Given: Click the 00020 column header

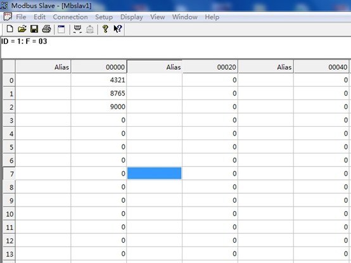Looking at the screenshot, I should coord(210,67).
